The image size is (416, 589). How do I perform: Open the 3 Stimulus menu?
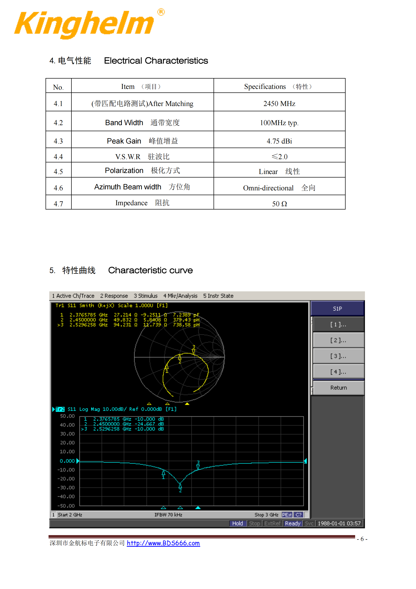point(145,296)
